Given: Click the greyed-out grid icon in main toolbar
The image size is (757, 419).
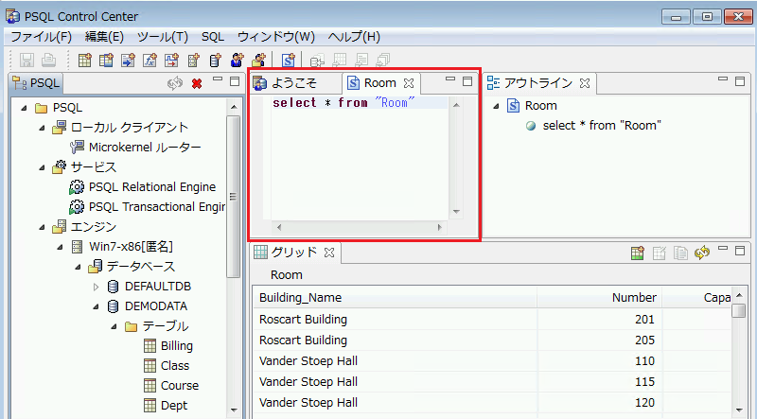Looking at the screenshot, I should coord(340,61).
